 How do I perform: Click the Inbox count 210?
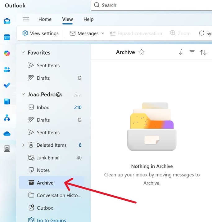pyautogui.click(x=78, y=108)
